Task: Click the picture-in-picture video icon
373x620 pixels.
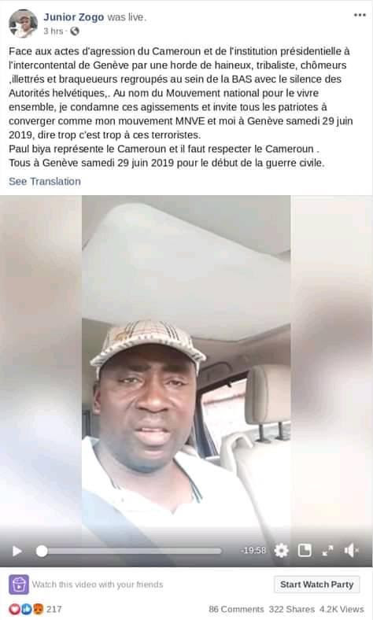Action: [305, 550]
